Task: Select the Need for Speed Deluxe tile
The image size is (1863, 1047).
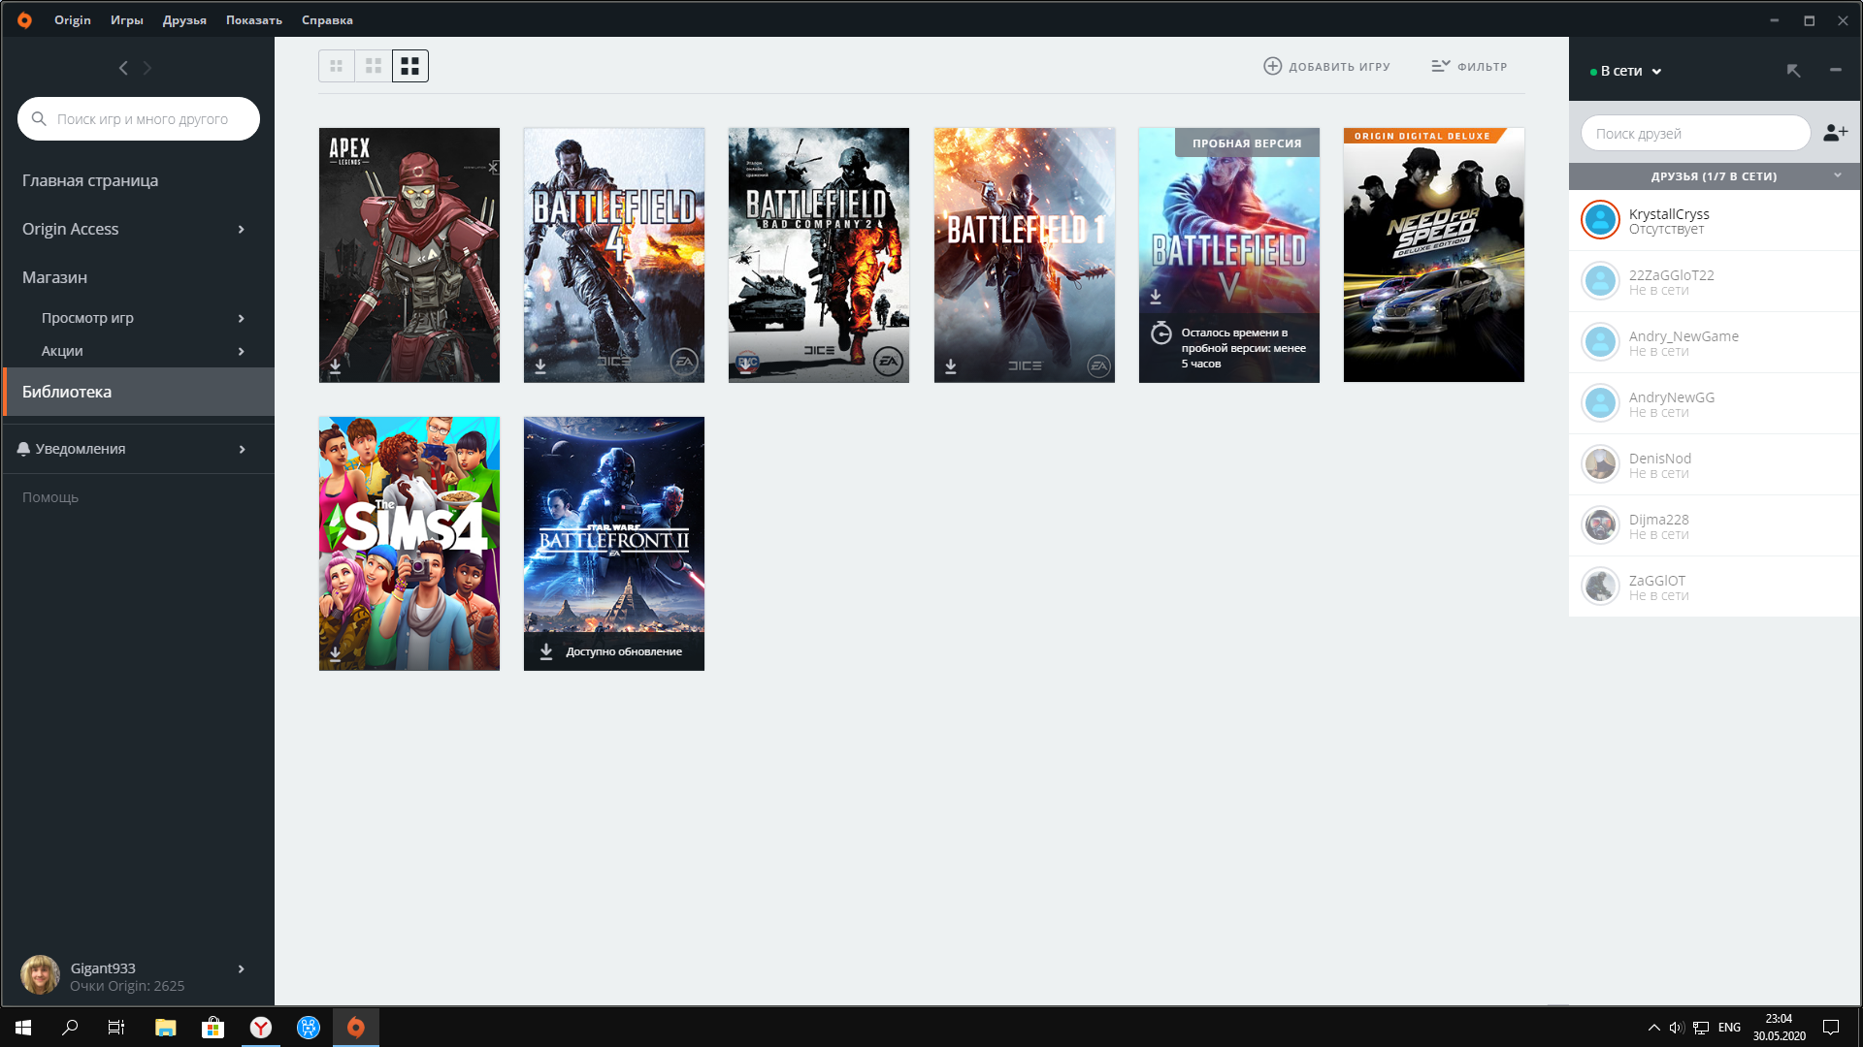Action: point(1434,255)
